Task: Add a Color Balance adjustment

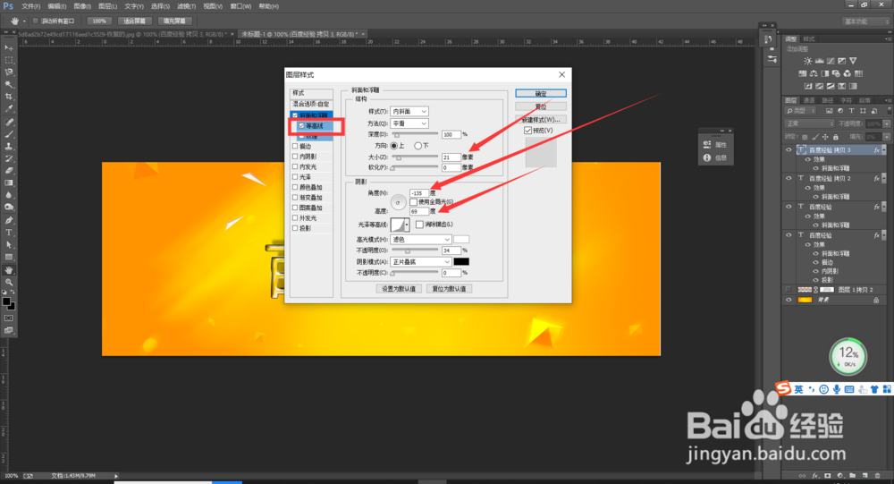Action: tap(814, 73)
